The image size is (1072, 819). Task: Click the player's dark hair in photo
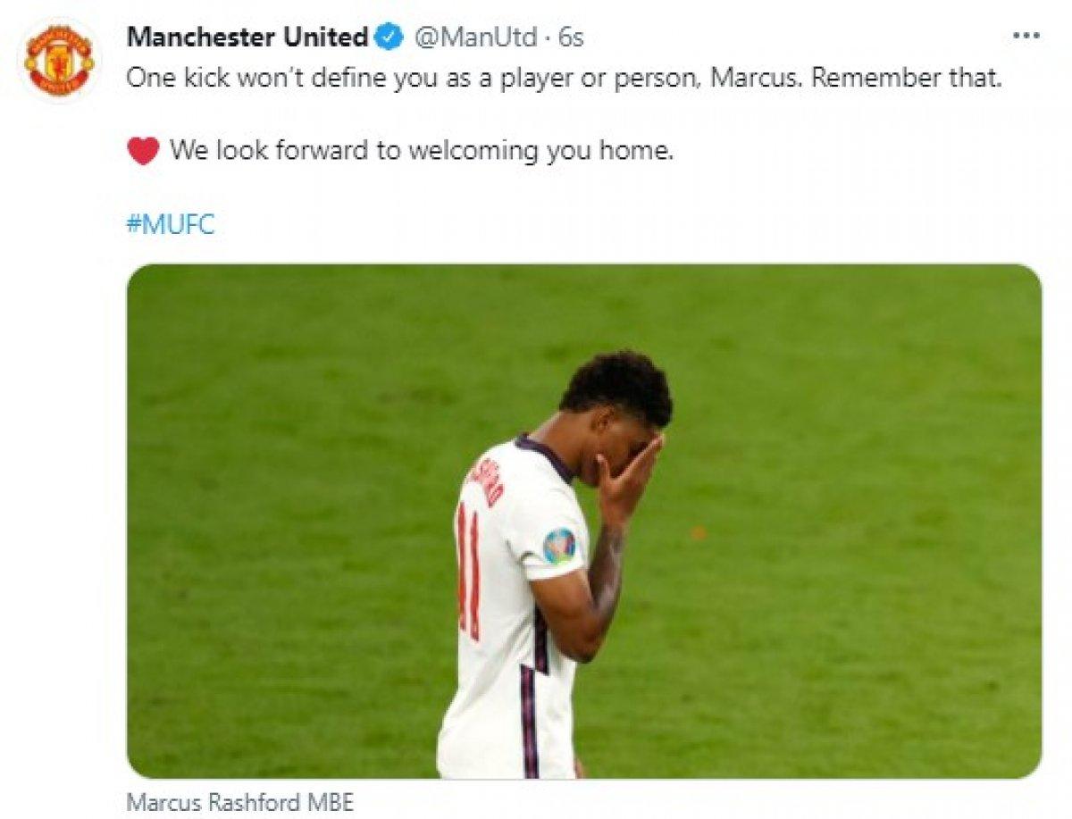coord(617,388)
